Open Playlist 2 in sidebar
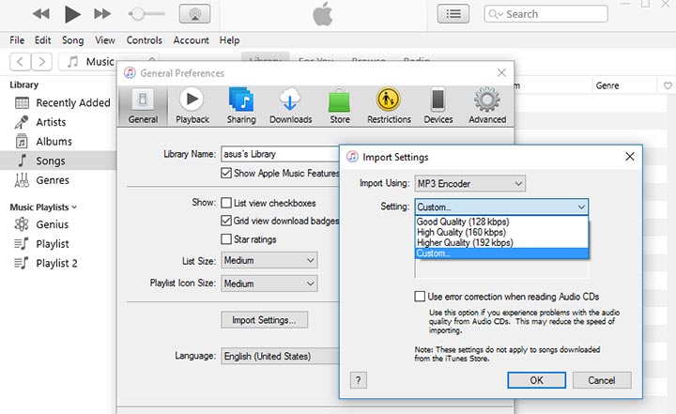676x414 pixels. pos(58,263)
